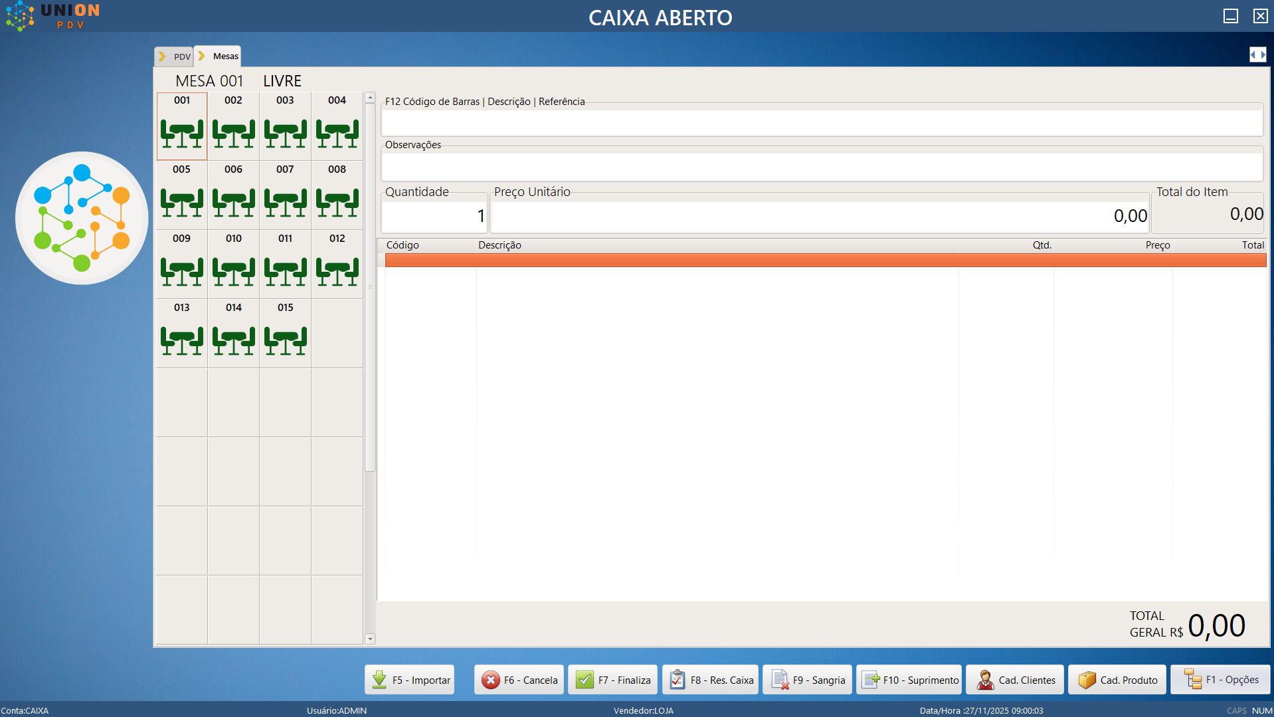This screenshot has width=1274, height=717.
Task: Click the red X Cancela icon
Action: point(490,680)
